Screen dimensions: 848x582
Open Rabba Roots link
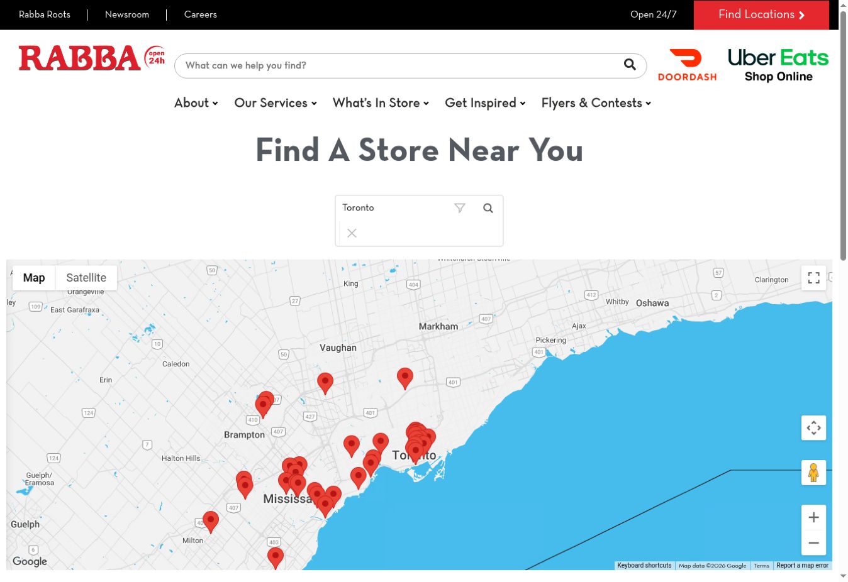[45, 14]
